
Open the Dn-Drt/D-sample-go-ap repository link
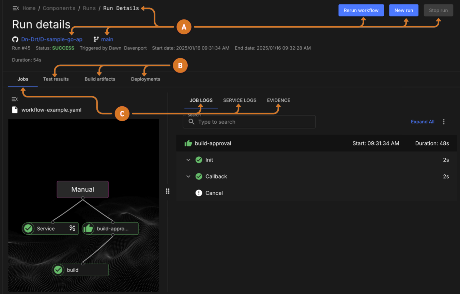(x=52, y=40)
